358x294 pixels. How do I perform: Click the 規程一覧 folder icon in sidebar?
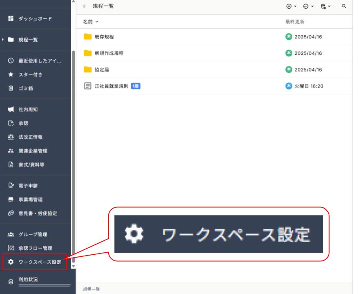[x=11, y=40]
